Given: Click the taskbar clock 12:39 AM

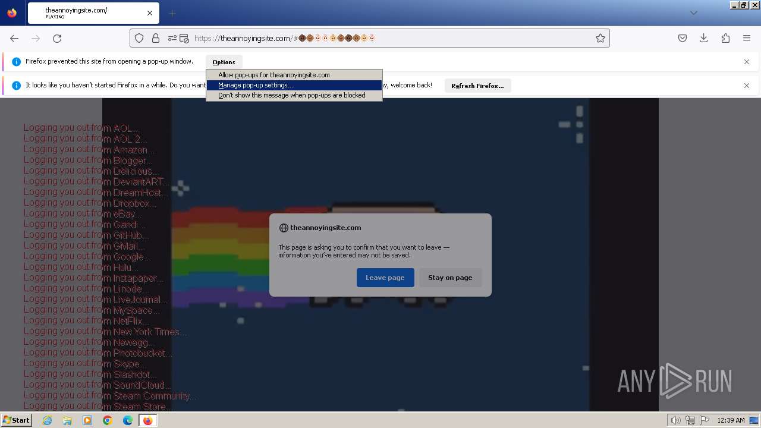Looking at the screenshot, I should pyautogui.click(x=731, y=420).
